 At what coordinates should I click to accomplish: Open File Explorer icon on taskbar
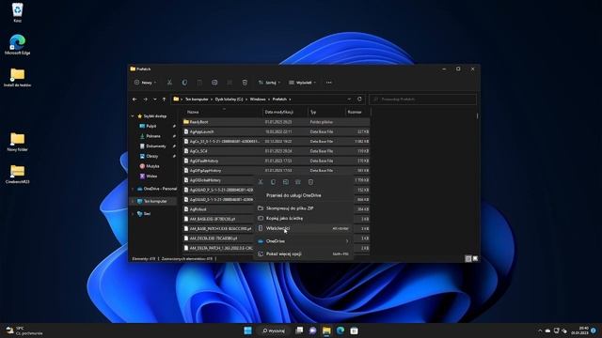(326, 330)
